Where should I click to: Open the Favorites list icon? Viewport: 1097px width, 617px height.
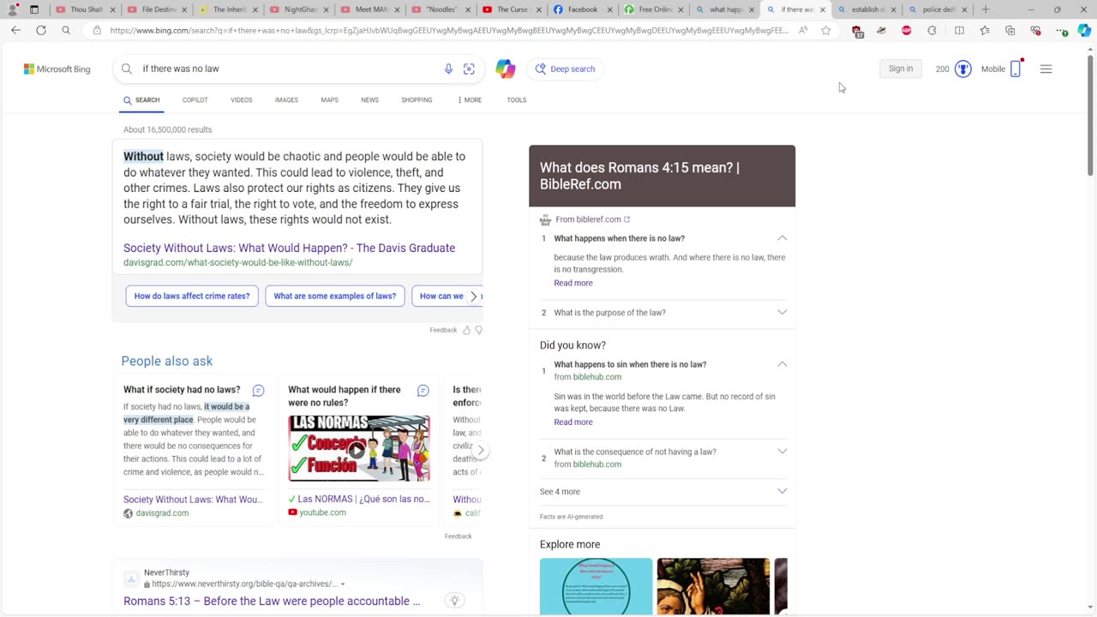click(985, 30)
